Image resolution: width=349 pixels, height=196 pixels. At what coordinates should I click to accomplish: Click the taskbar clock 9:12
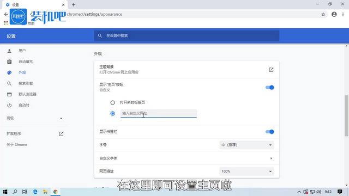pos(328,192)
